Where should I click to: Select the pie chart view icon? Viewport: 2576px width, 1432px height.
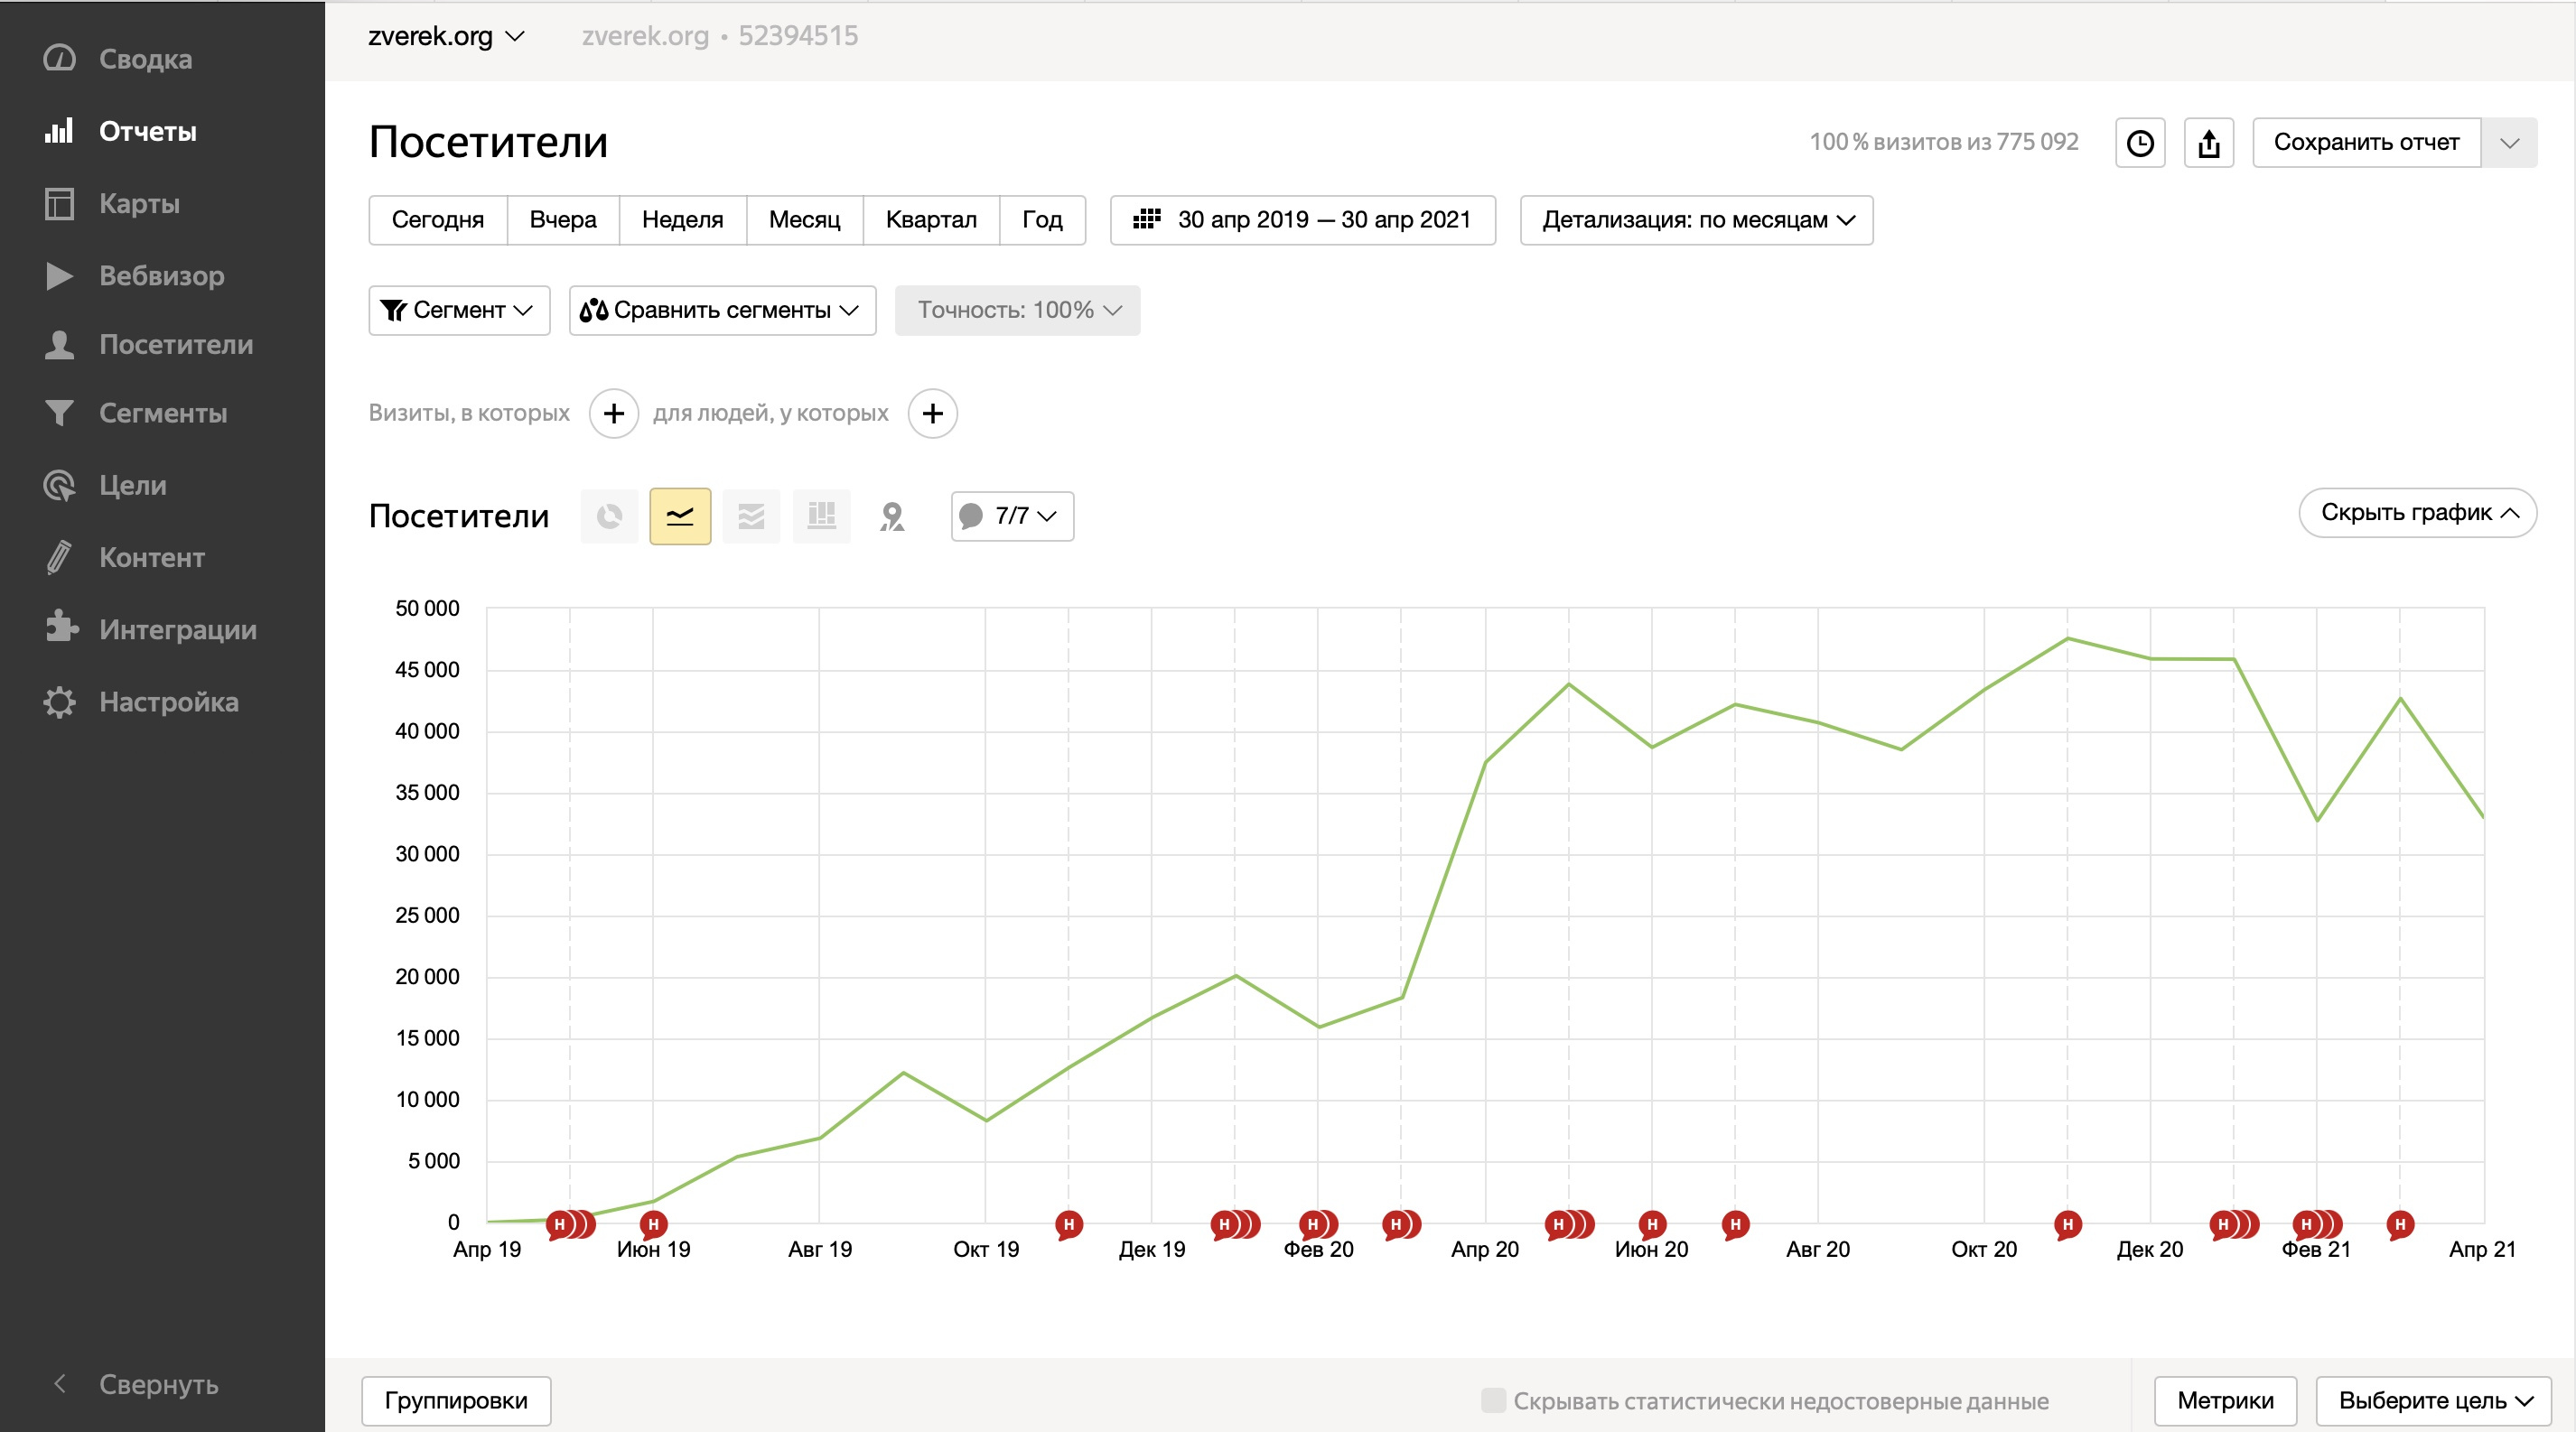pos(609,516)
